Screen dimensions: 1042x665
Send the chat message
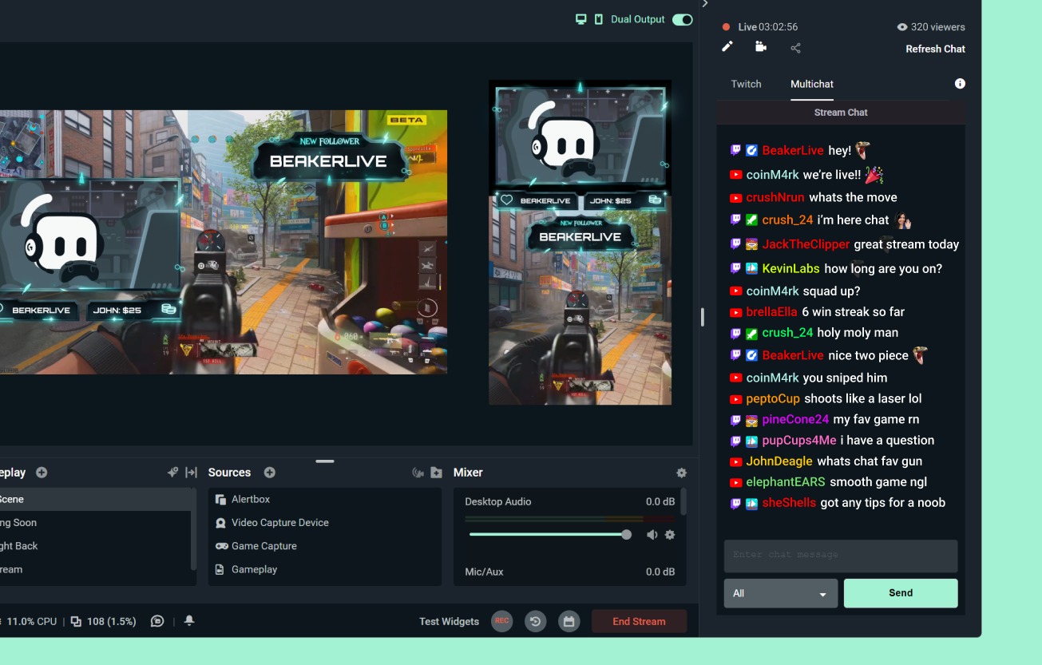coord(901,593)
